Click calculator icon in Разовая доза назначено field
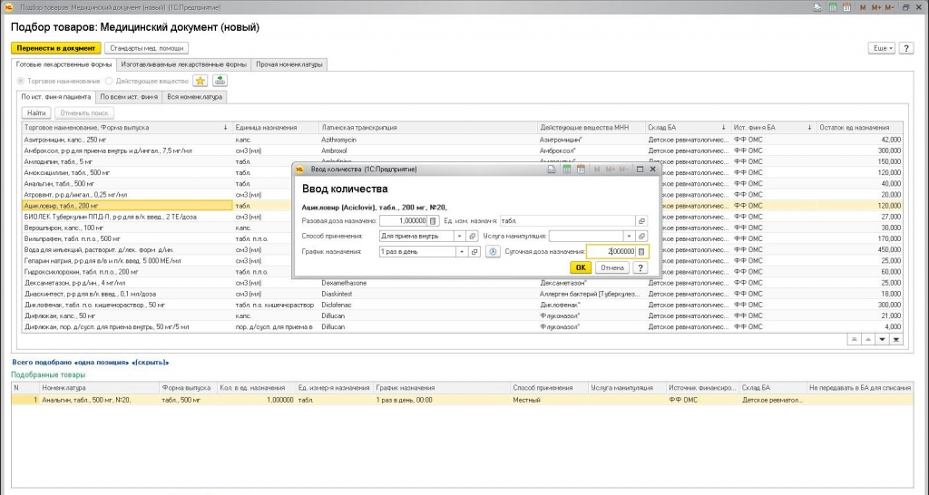Viewport: 929px width, 495px height. coord(433,221)
